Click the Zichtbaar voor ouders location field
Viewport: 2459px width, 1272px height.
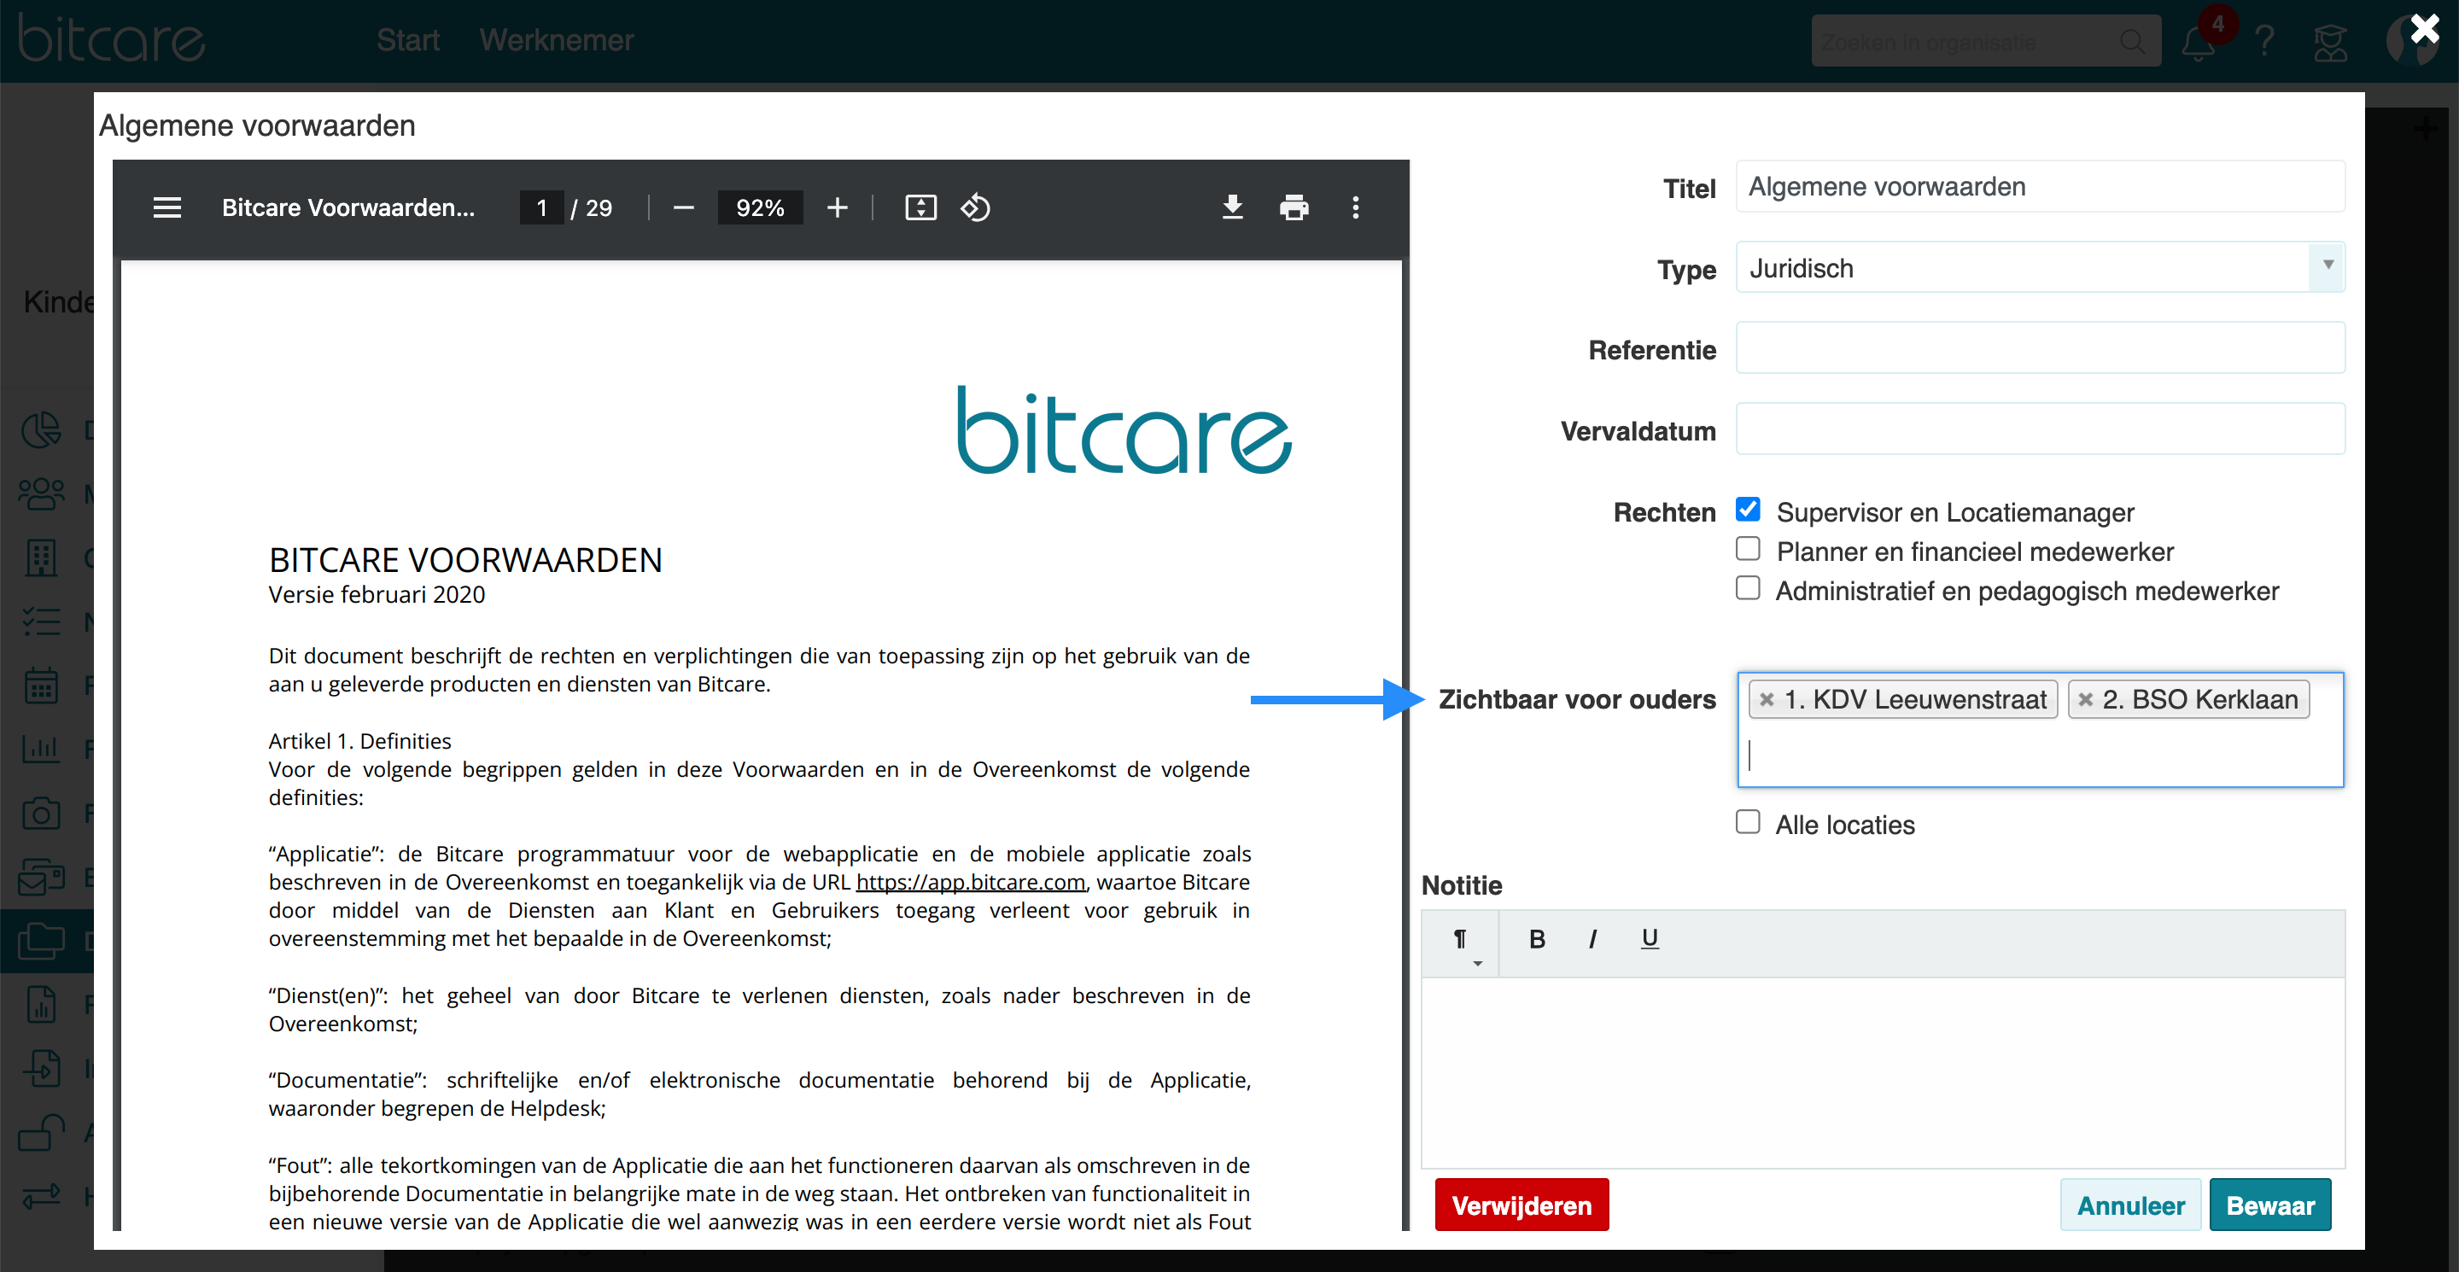pos(2040,730)
